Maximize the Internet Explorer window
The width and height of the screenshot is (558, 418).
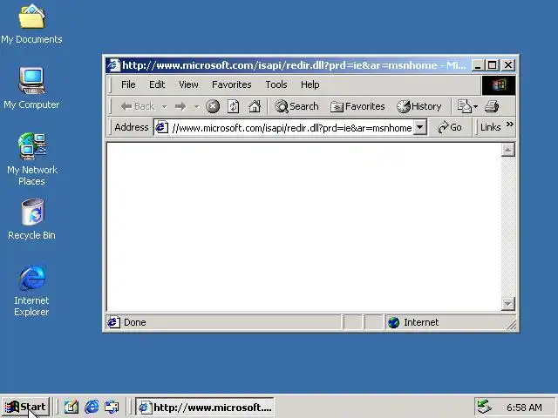point(493,65)
